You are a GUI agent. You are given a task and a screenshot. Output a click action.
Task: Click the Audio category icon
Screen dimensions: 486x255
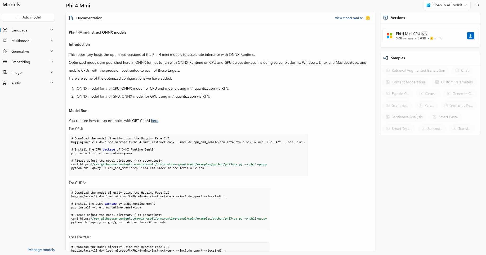(5, 83)
